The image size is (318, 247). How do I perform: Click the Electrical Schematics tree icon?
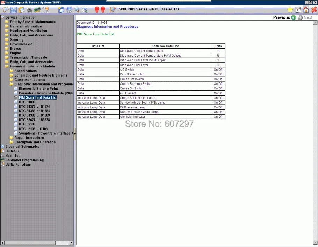(2, 146)
